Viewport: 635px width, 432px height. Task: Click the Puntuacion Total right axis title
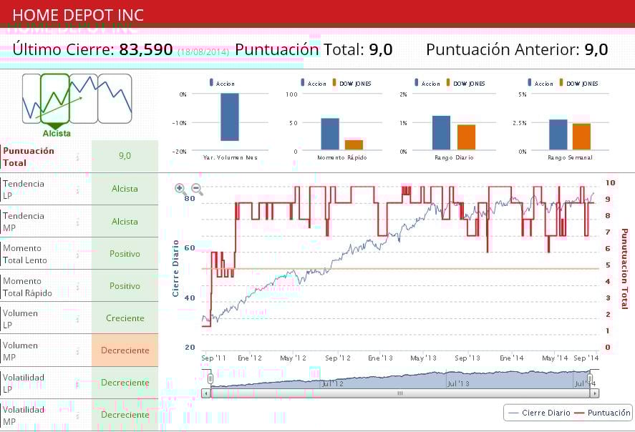click(x=624, y=269)
